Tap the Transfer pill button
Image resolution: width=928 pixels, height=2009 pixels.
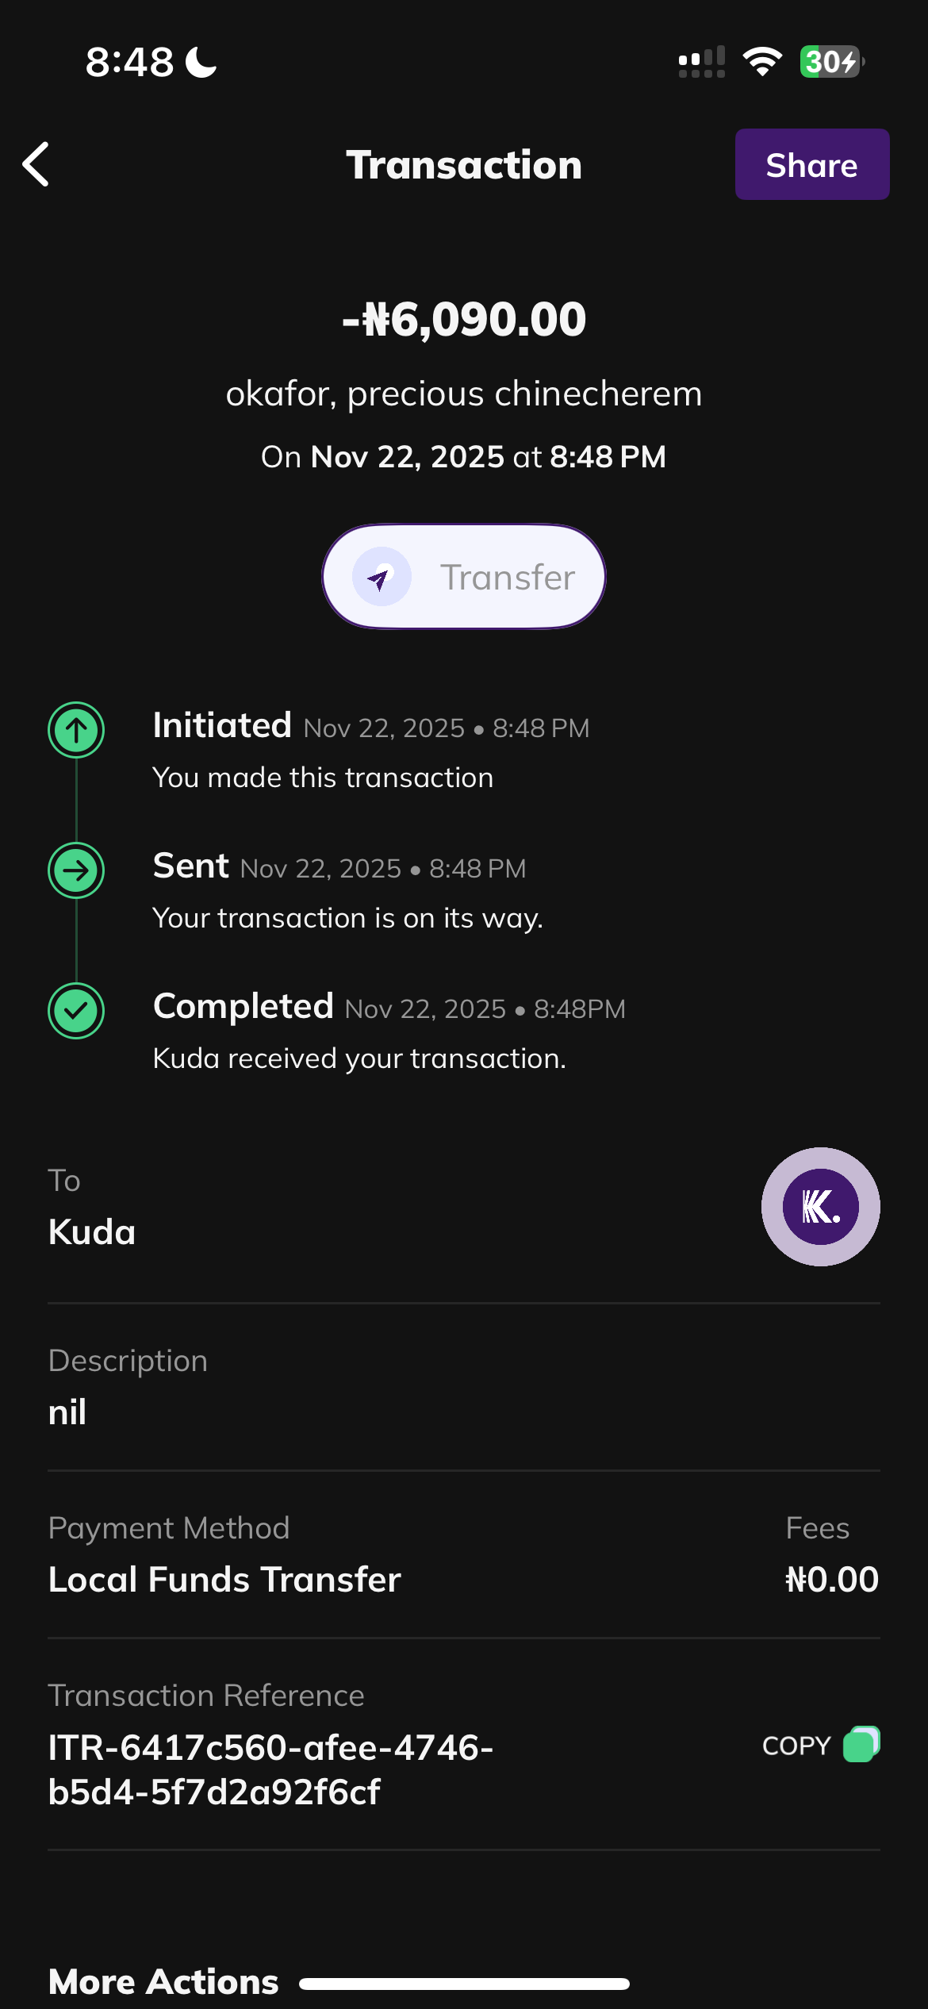point(463,577)
